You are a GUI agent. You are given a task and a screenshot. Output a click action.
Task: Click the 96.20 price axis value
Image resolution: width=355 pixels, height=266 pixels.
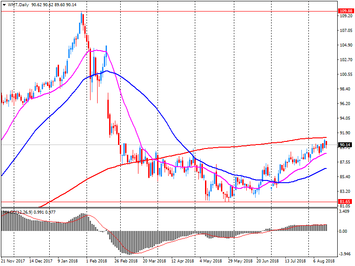pos(345,104)
